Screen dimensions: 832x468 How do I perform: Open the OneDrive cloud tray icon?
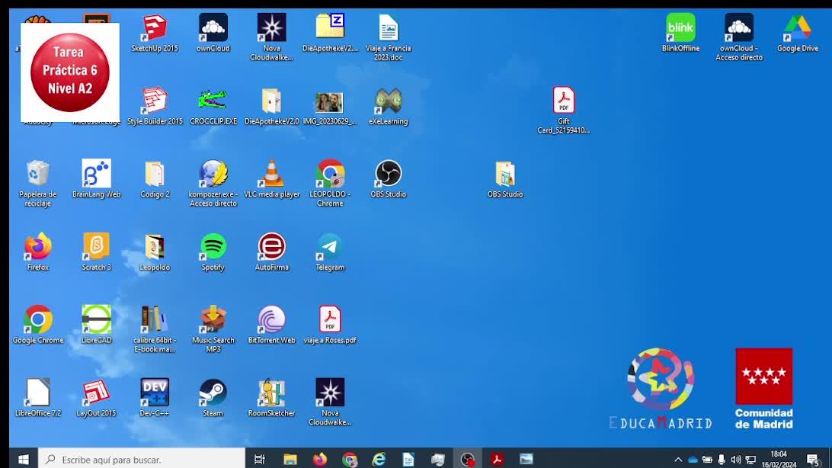(x=693, y=460)
